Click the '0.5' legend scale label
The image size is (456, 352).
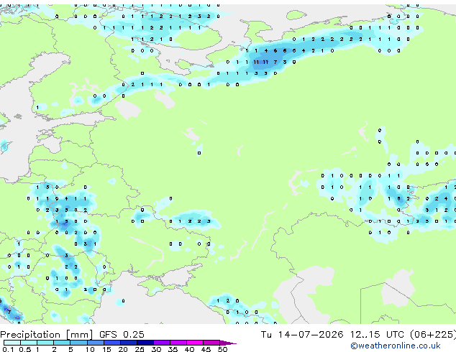point(25,349)
